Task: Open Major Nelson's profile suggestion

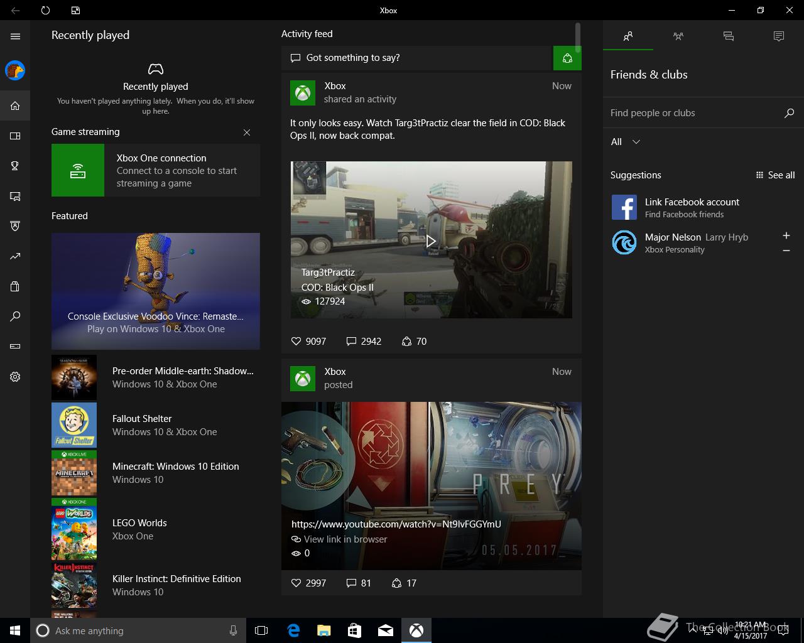Action: (x=691, y=242)
